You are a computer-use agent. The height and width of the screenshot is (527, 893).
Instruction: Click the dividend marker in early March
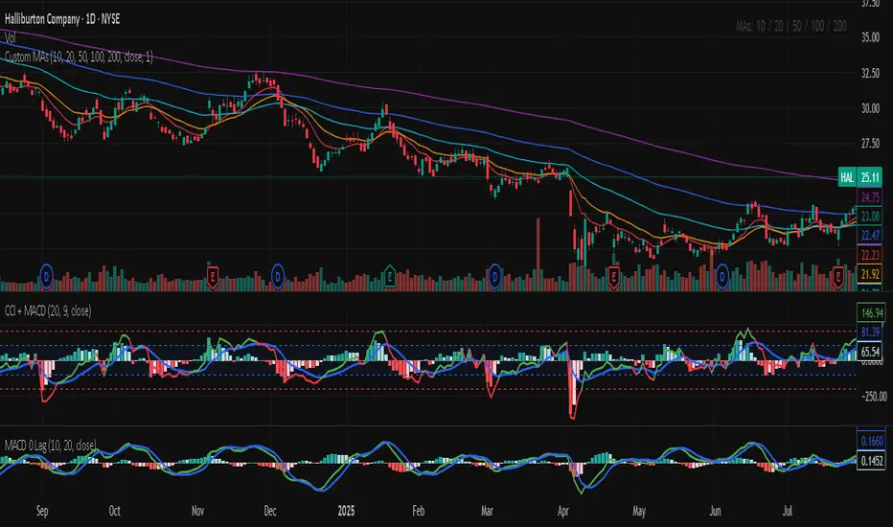click(x=495, y=278)
